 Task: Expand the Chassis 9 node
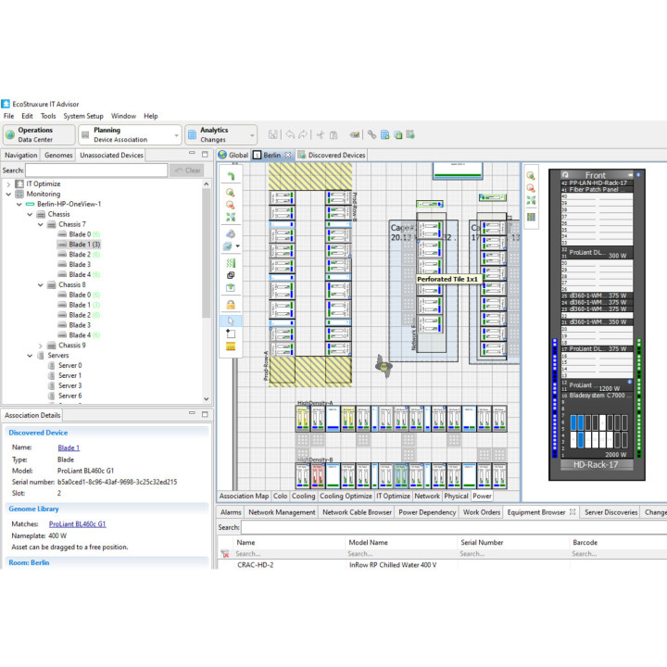coord(41,346)
